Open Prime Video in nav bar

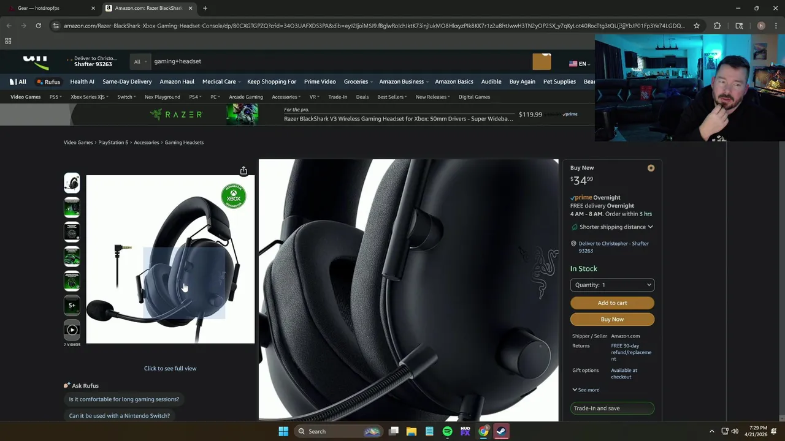click(320, 81)
